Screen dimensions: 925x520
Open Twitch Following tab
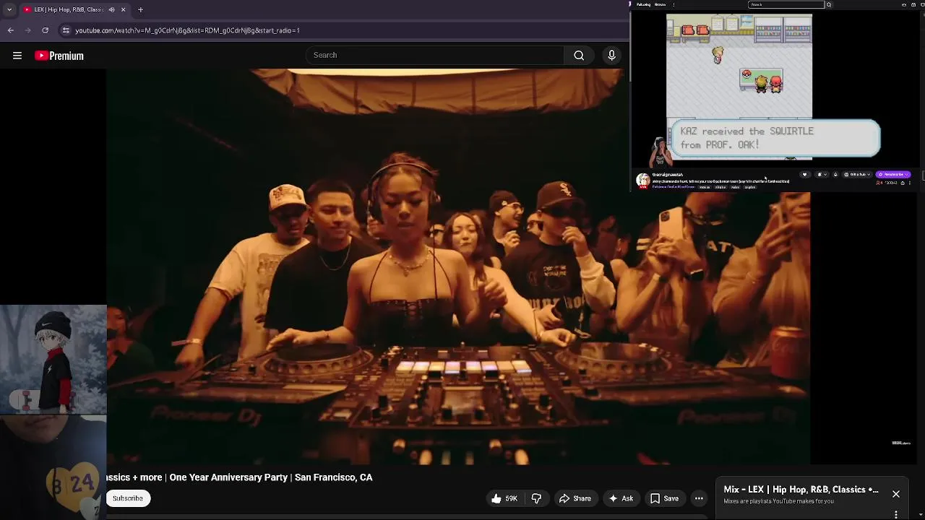point(643,4)
